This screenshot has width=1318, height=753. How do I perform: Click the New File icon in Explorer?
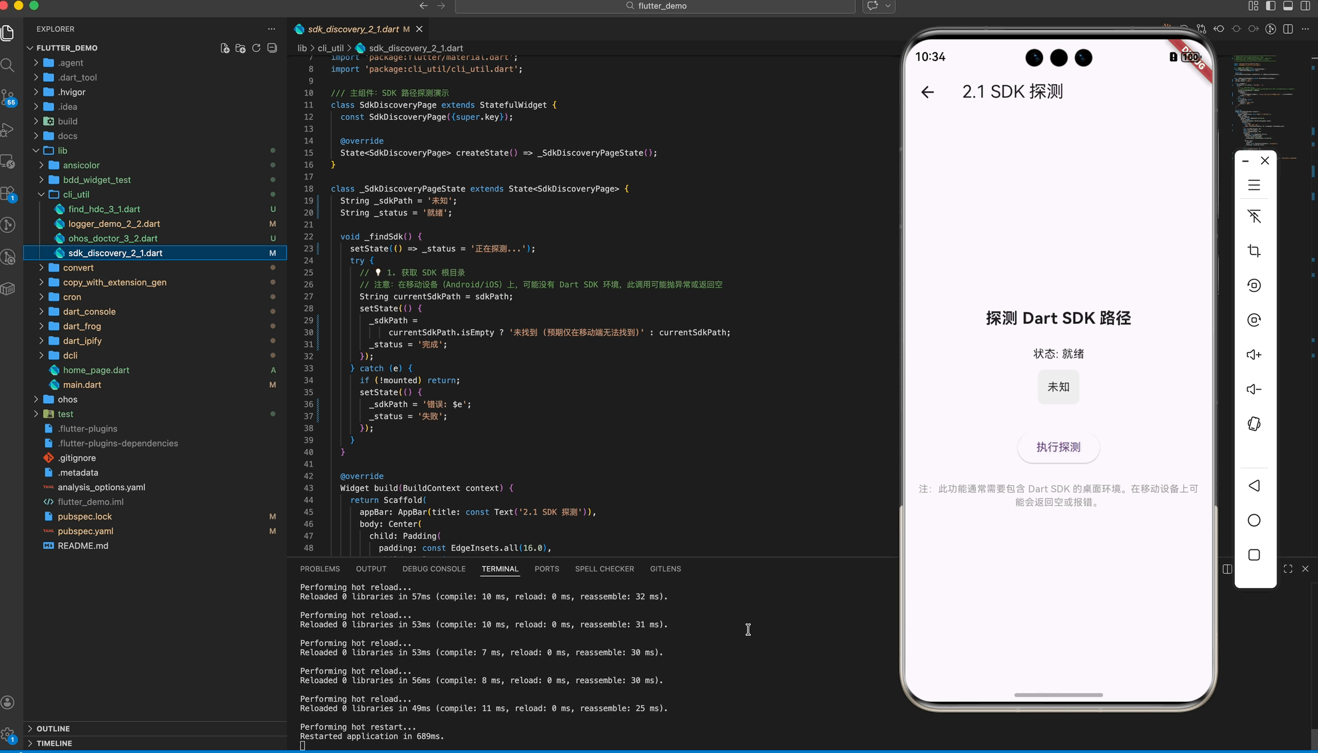(x=225, y=48)
